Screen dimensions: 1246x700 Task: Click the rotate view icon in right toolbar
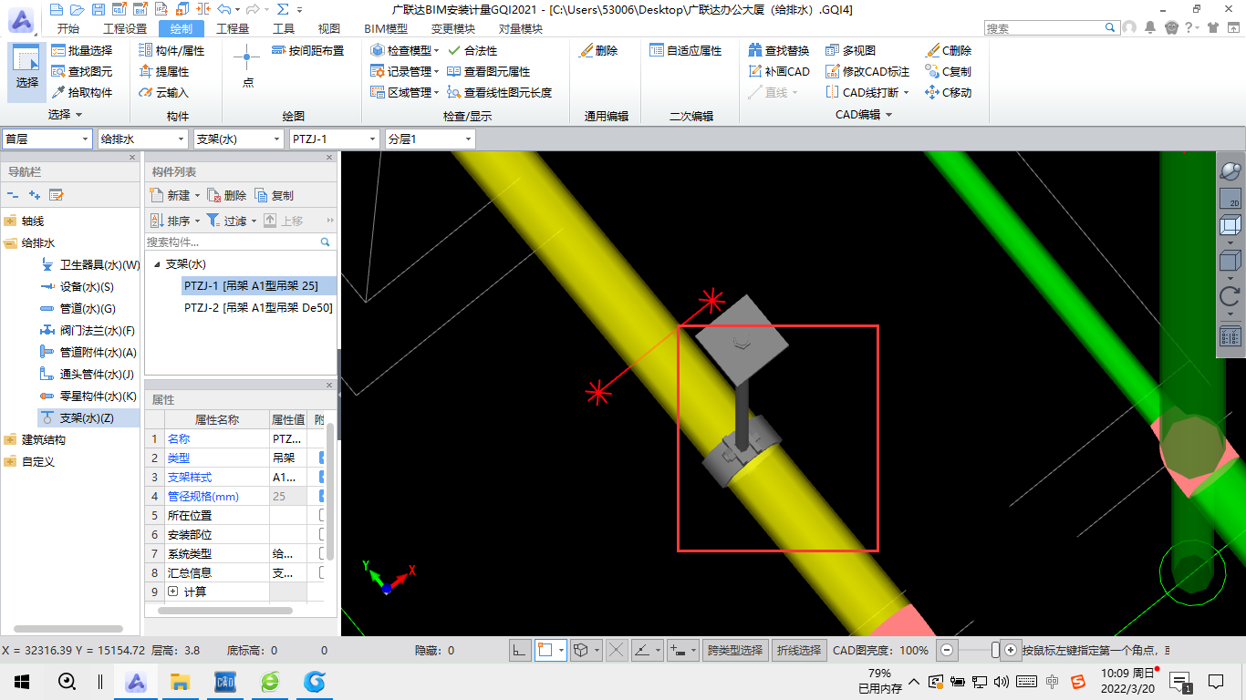point(1230,295)
